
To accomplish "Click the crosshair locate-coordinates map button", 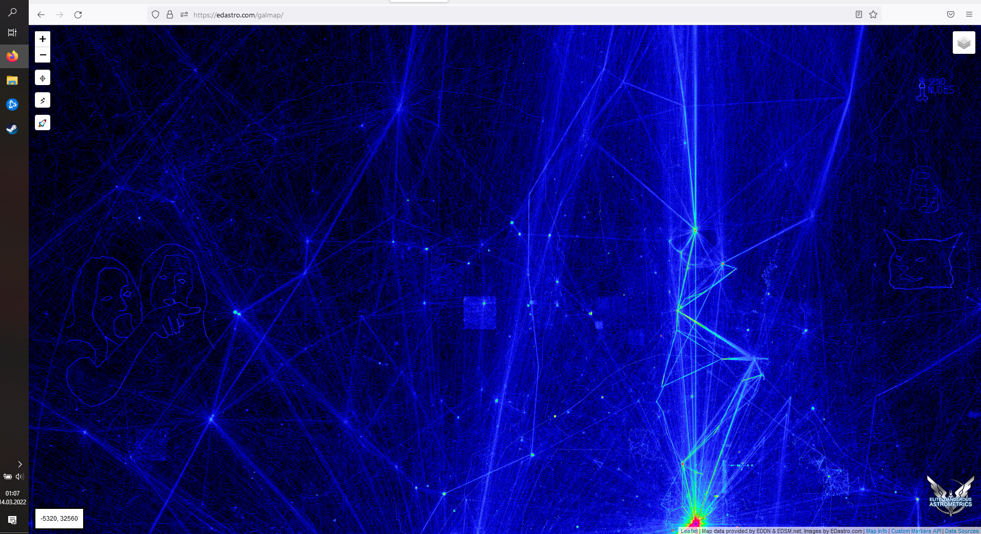I will (x=43, y=78).
